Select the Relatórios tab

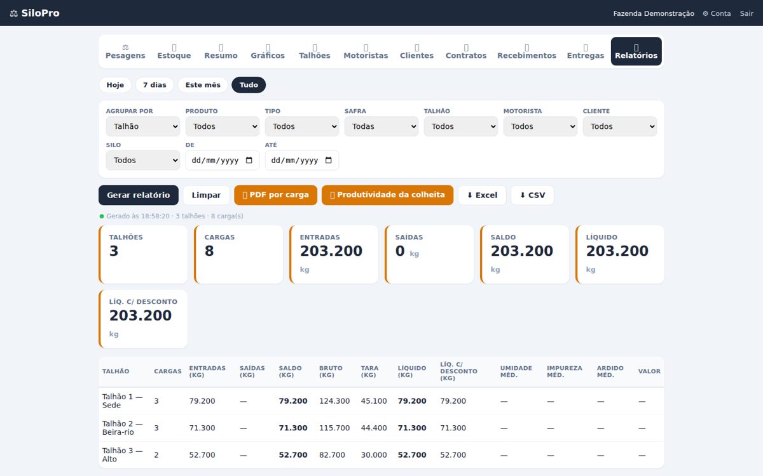pos(636,51)
